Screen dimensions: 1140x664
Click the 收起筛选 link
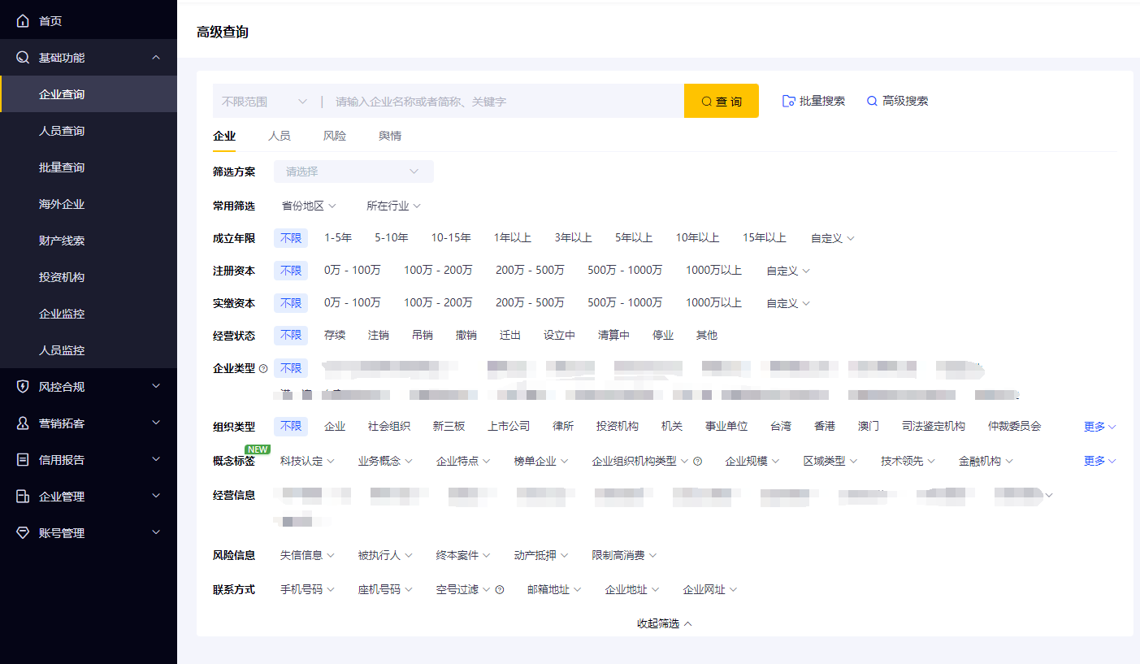coord(664,623)
